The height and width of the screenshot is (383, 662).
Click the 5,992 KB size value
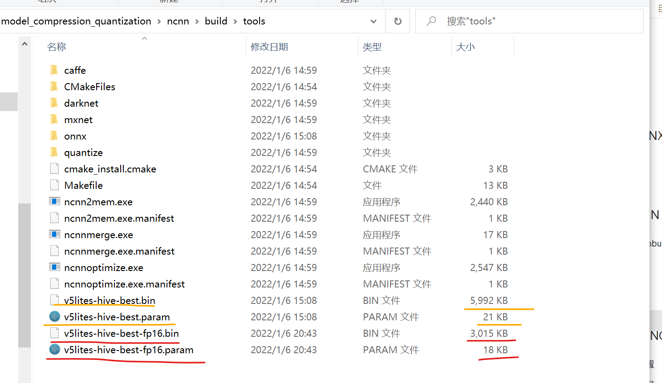[489, 300]
